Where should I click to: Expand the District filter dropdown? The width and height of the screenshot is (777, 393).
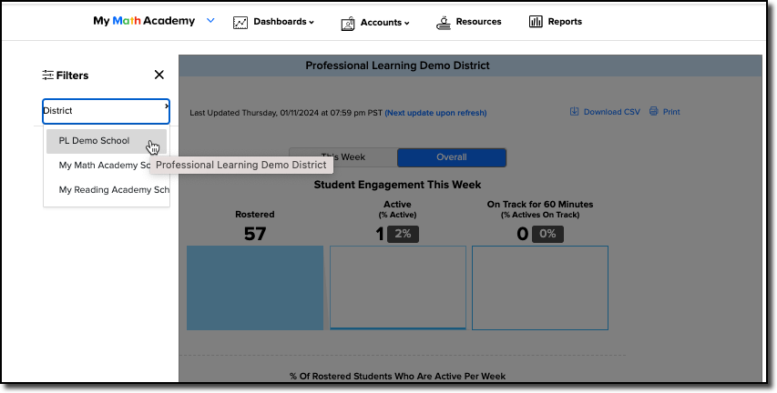pyautogui.click(x=106, y=111)
